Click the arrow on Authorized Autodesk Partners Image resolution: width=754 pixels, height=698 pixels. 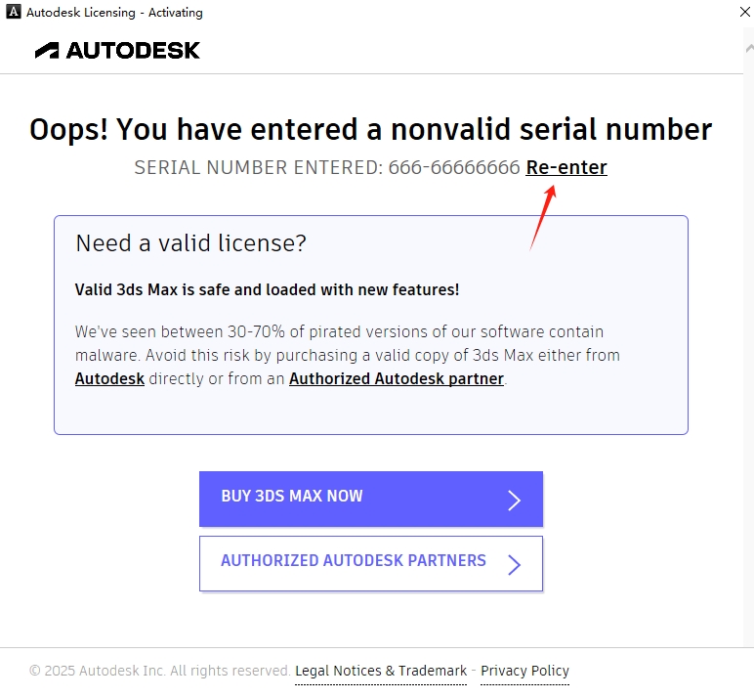pyautogui.click(x=515, y=564)
